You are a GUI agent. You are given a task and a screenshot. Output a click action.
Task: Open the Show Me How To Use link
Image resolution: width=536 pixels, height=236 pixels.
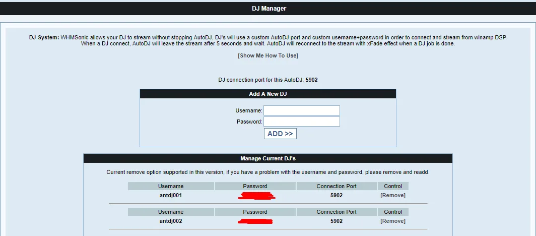(268, 55)
